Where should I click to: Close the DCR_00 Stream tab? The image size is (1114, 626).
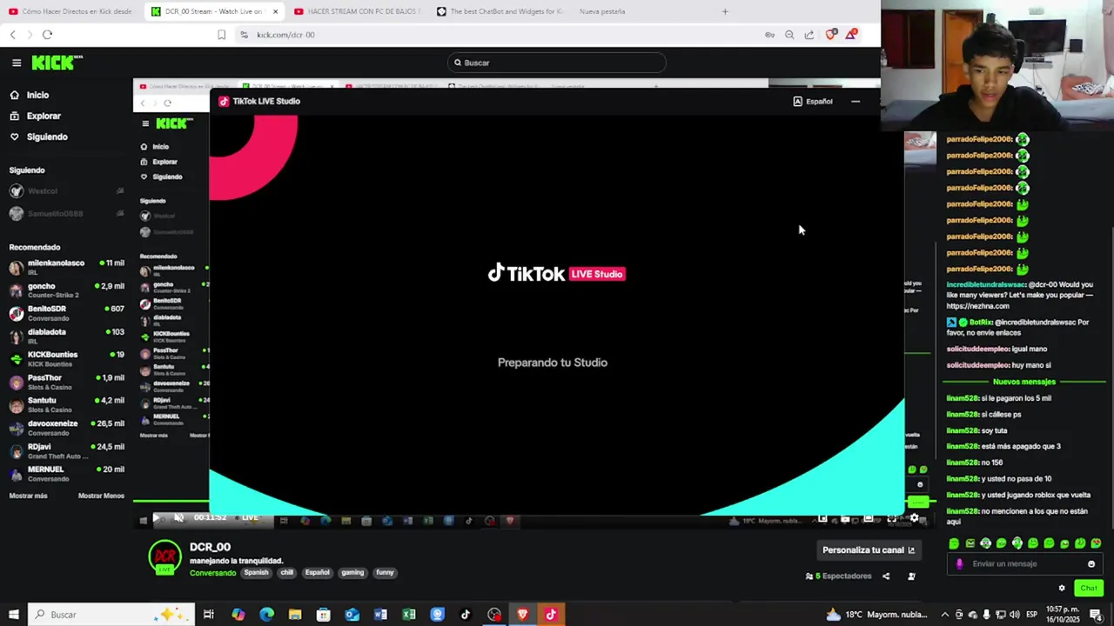click(x=275, y=11)
